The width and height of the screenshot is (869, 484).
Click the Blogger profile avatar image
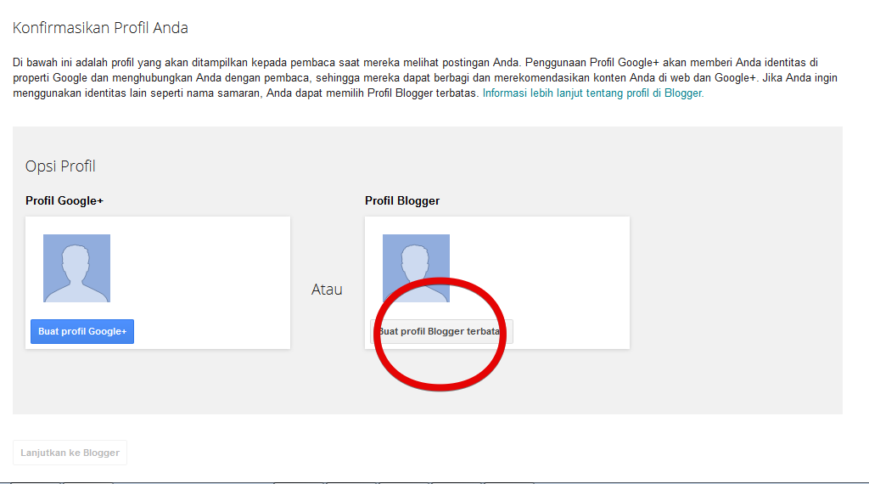(x=416, y=268)
